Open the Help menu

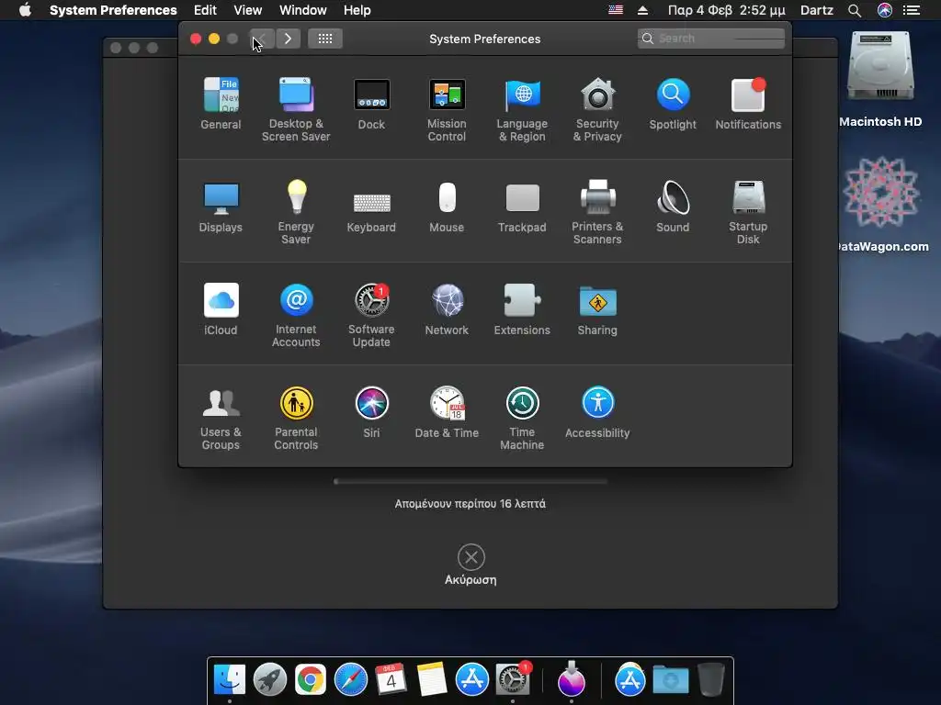[x=357, y=10]
